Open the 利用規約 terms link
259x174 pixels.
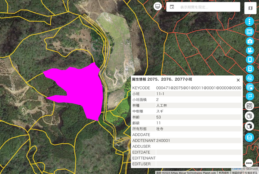[224, 172]
